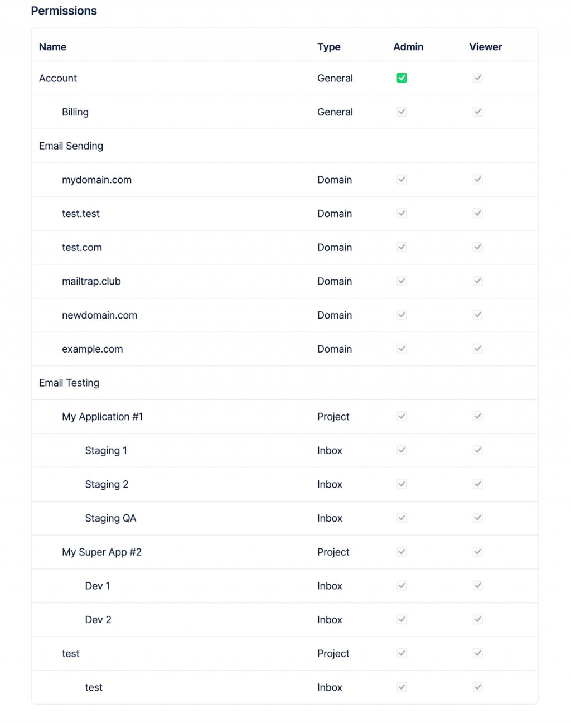Toggle Admin checkbox for example.com
The image size is (571, 723).
point(401,349)
